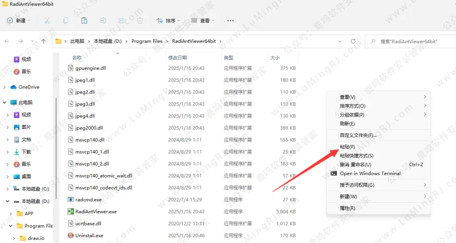Open the 查看 view dropdown
This screenshot has width=456, height=243.
[x=203, y=21]
